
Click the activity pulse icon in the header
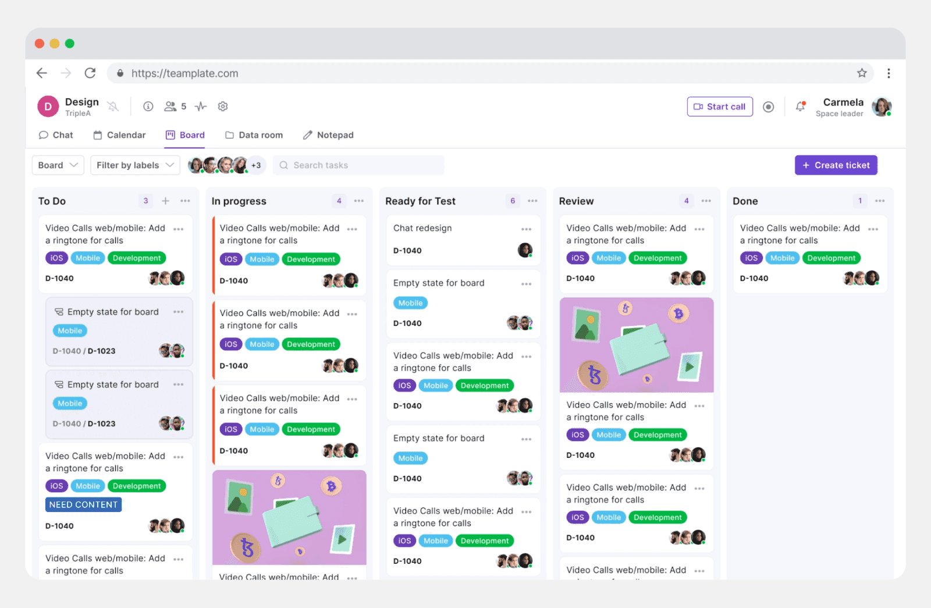pos(200,106)
